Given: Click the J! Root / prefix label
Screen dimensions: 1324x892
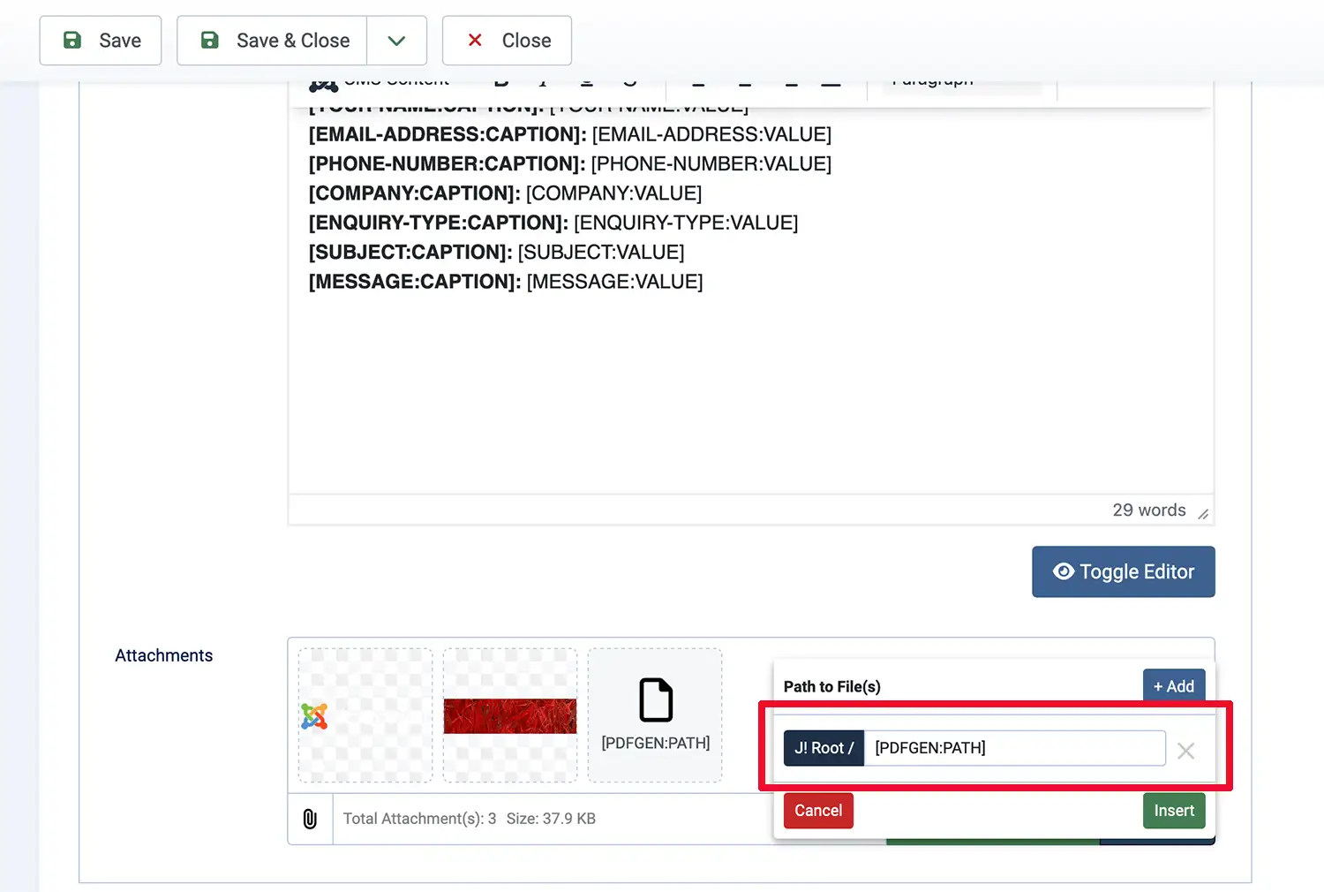Looking at the screenshot, I should tap(824, 748).
